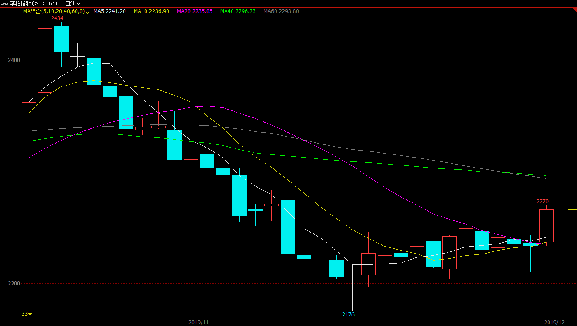Select the MA20 2235.05 label

(195, 11)
